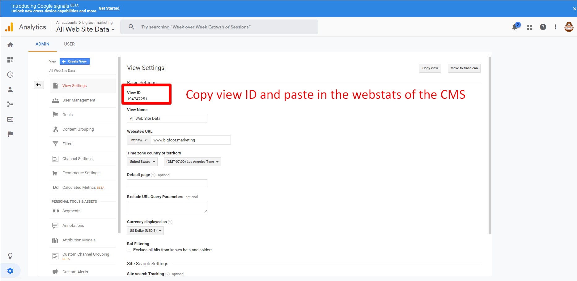
Task: Open the US Dollar currency dropdown
Action: click(x=145, y=231)
